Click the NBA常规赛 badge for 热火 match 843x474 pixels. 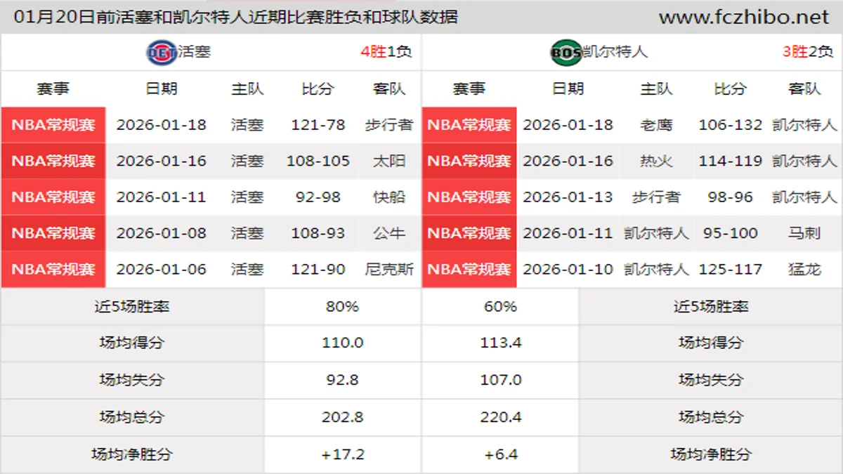[469, 161]
